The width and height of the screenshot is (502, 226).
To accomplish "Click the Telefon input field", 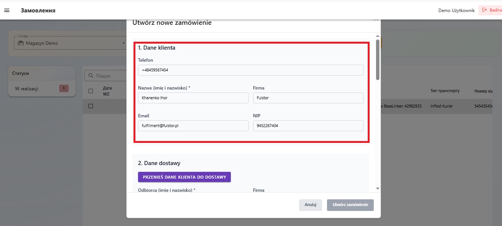I will point(251,70).
